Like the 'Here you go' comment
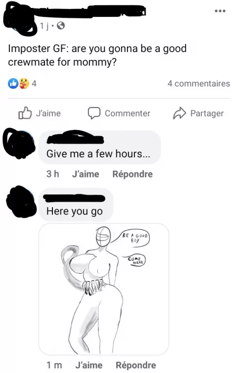238x373 pixels. coord(89,365)
